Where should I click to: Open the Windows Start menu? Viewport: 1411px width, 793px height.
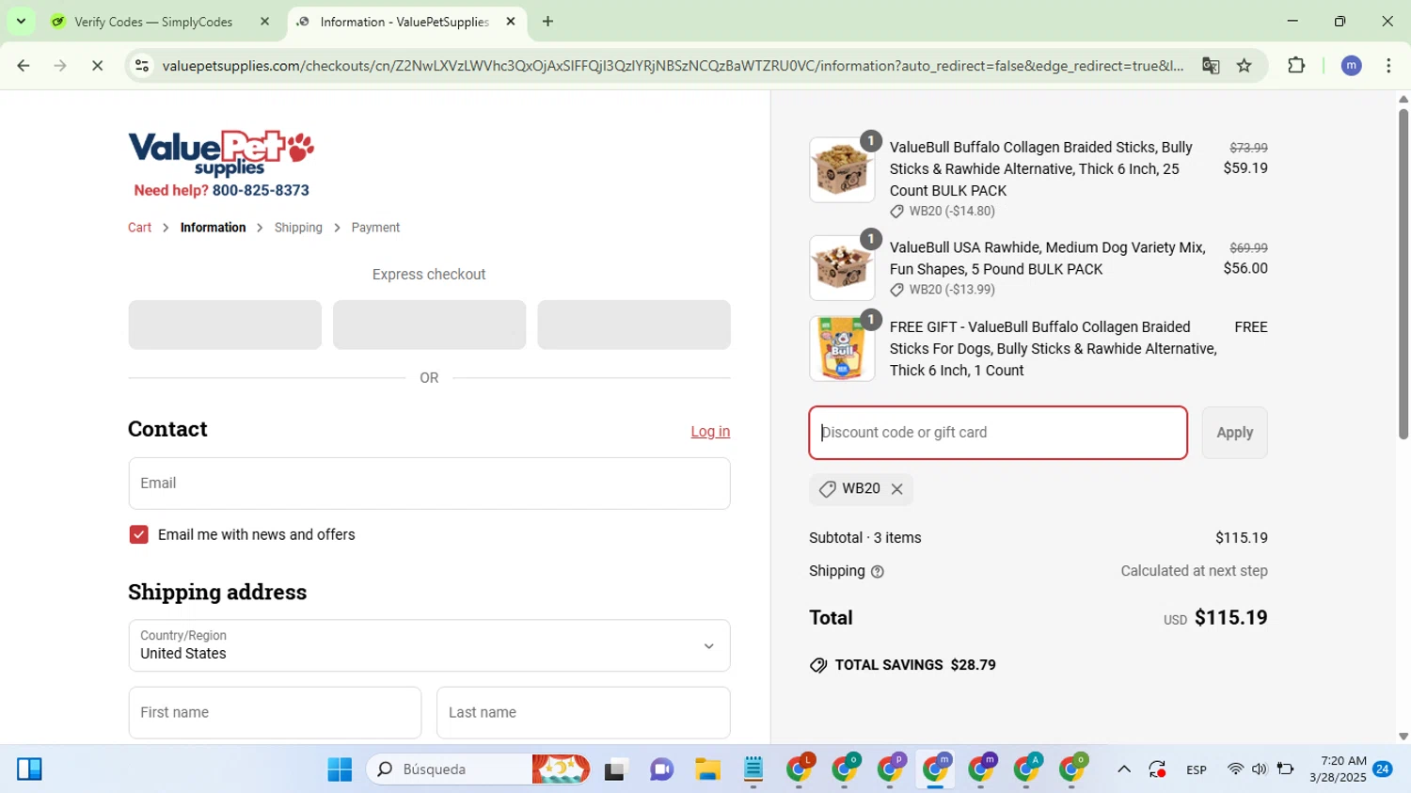point(340,769)
